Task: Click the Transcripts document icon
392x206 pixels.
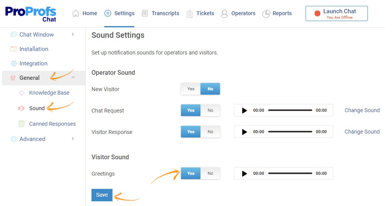Action: (145, 13)
